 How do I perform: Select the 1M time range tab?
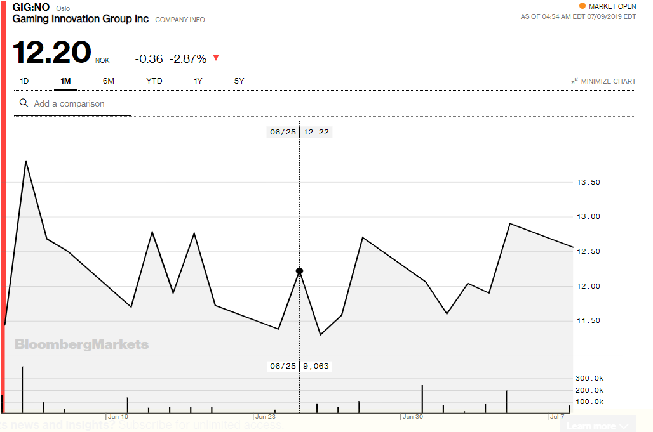(65, 81)
